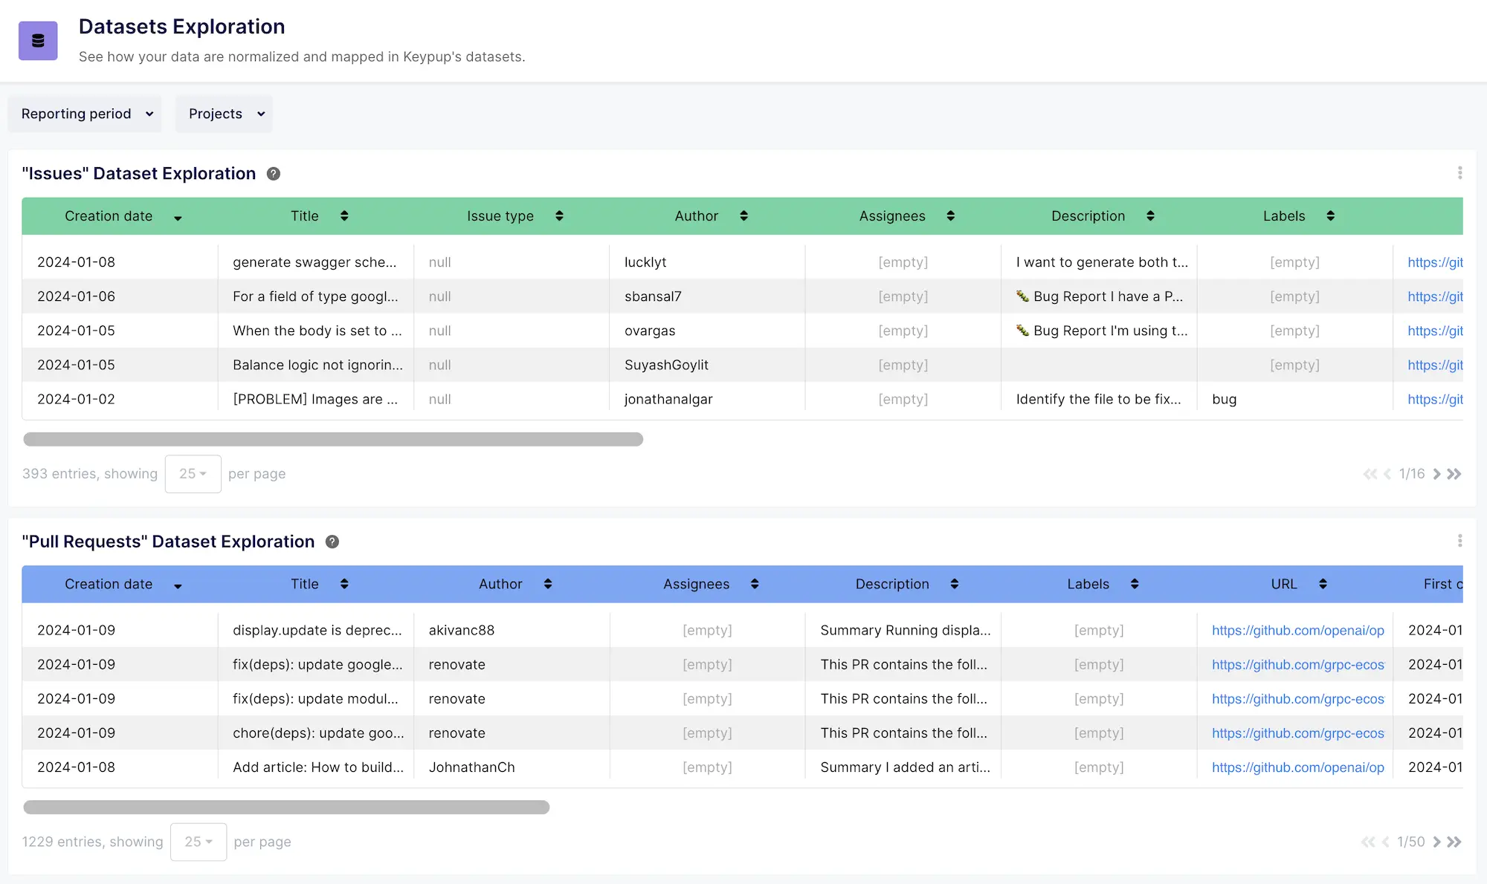Open the Projects filter dropdown

point(224,114)
